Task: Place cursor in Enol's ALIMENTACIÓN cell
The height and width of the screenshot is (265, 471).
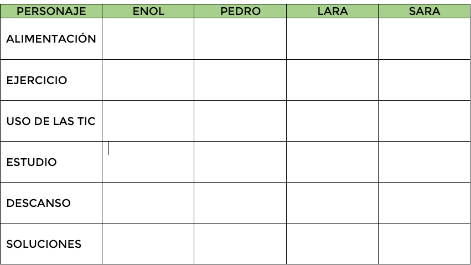Action: (148, 39)
